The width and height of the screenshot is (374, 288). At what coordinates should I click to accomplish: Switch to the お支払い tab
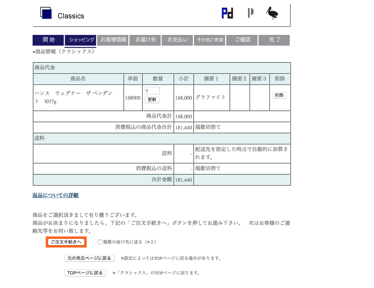[x=177, y=40]
